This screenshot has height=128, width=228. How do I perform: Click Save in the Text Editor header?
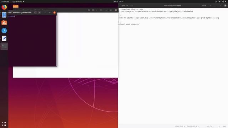(x=204, y=6)
